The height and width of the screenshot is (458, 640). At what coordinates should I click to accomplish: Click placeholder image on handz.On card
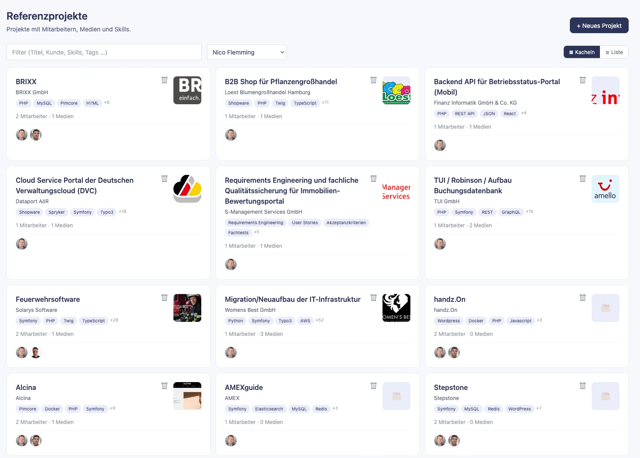pos(606,308)
